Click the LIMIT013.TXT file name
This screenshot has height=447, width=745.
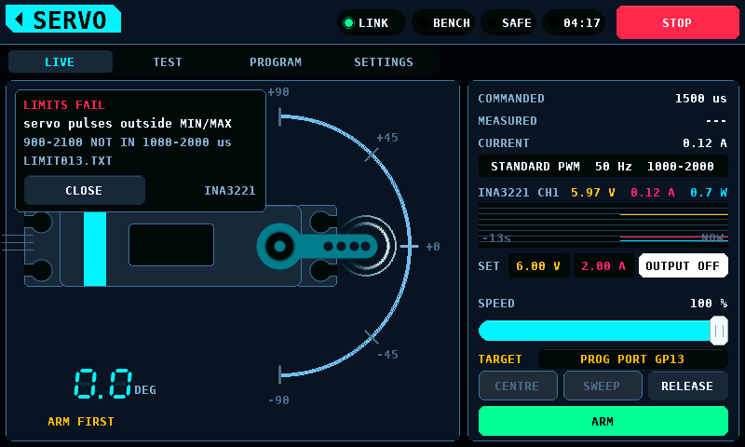pyautogui.click(x=68, y=160)
